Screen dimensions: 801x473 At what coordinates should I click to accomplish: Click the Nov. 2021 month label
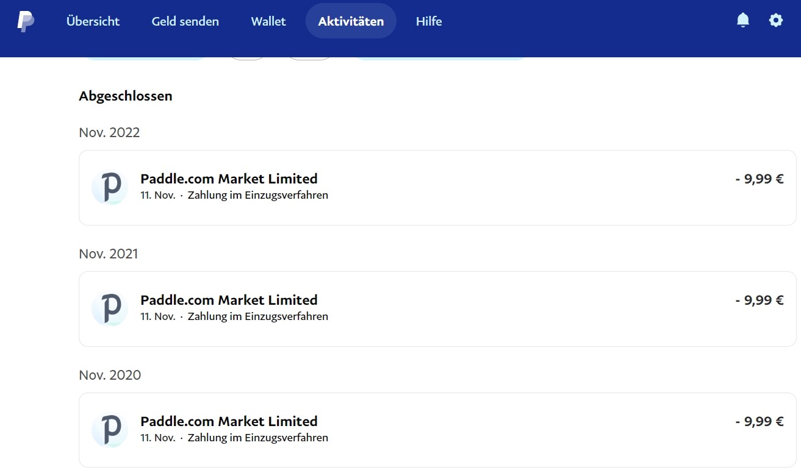[109, 254]
